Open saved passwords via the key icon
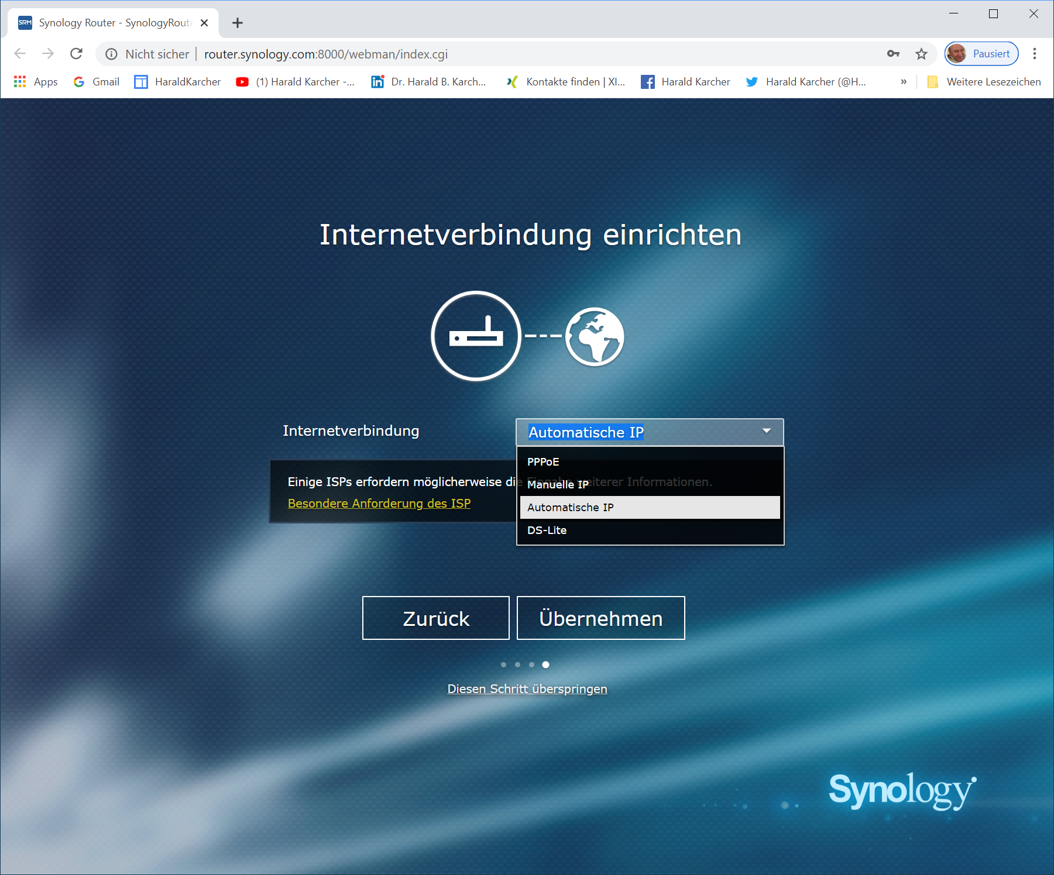This screenshot has height=875, width=1054. (893, 54)
